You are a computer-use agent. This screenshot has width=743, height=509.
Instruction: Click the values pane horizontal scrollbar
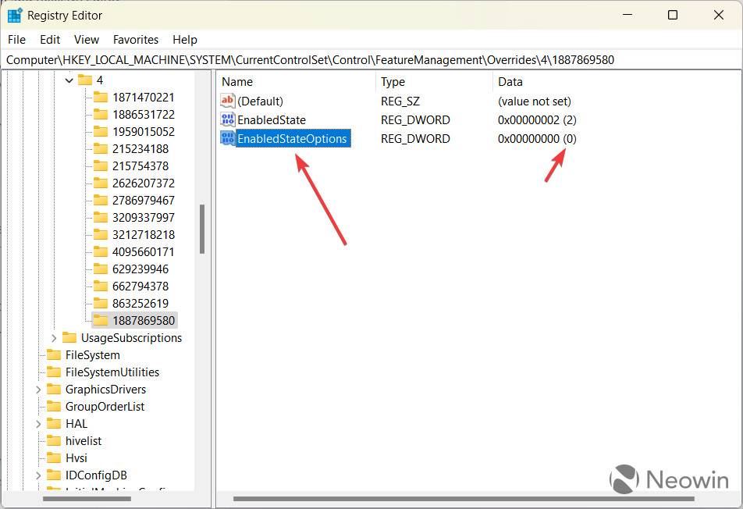464,499
